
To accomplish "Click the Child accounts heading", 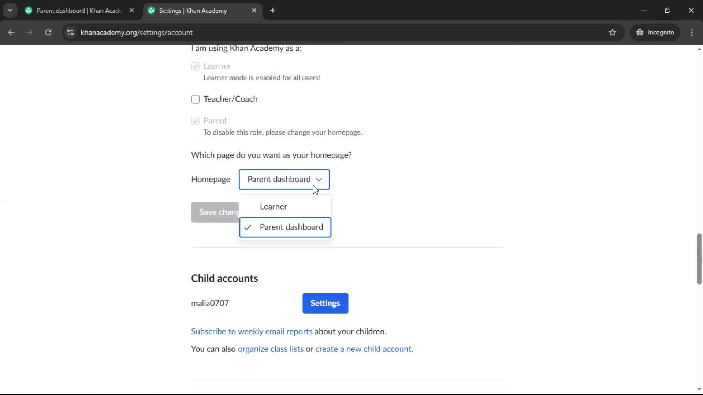I will point(224,278).
